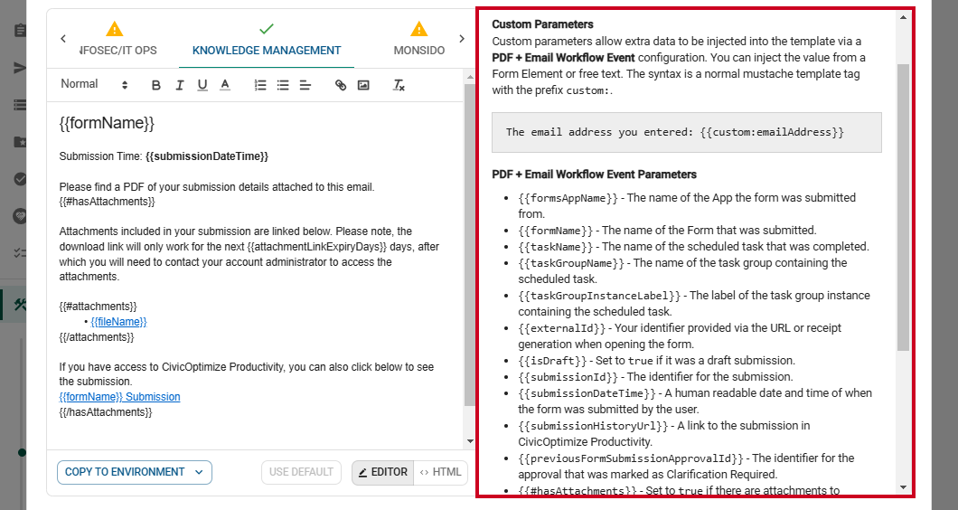Viewport: 958px width, 510px height.
Task: Switch to HTML mode
Action: (440, 472)
